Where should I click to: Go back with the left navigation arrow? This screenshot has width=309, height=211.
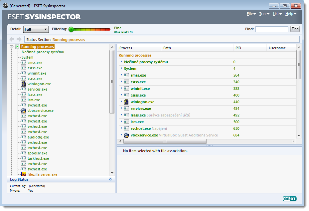coord(12,39)
